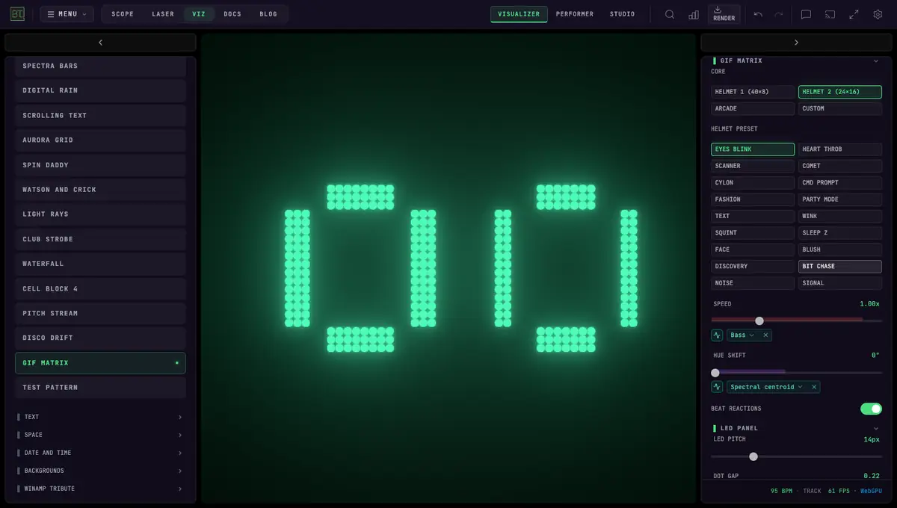Switch to Studio mode
897x508 pixels.
[622, 14]
